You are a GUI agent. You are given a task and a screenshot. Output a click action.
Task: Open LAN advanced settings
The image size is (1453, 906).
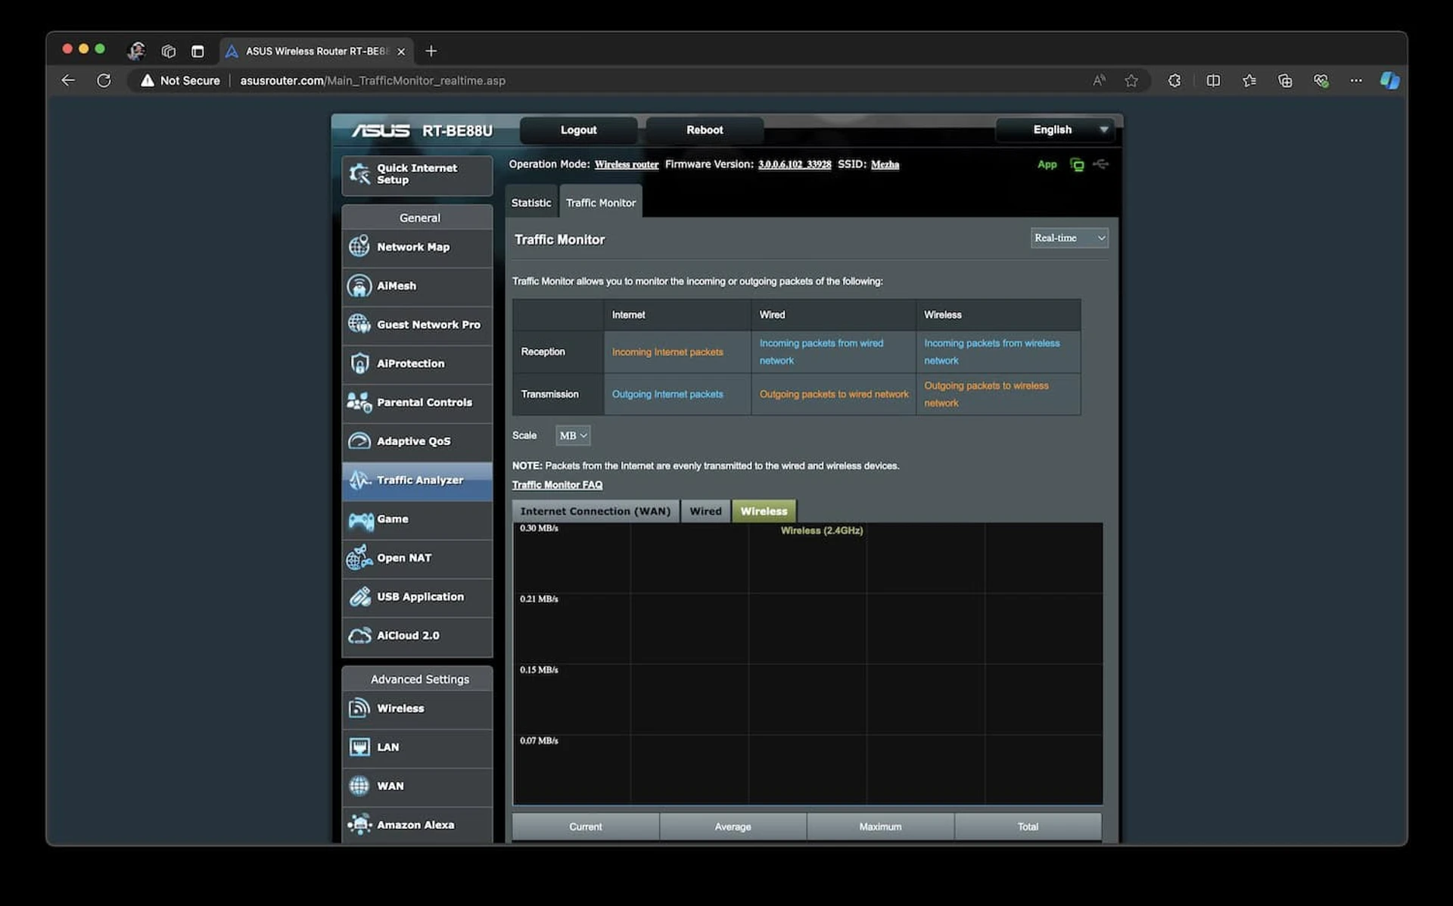[417, 747]
